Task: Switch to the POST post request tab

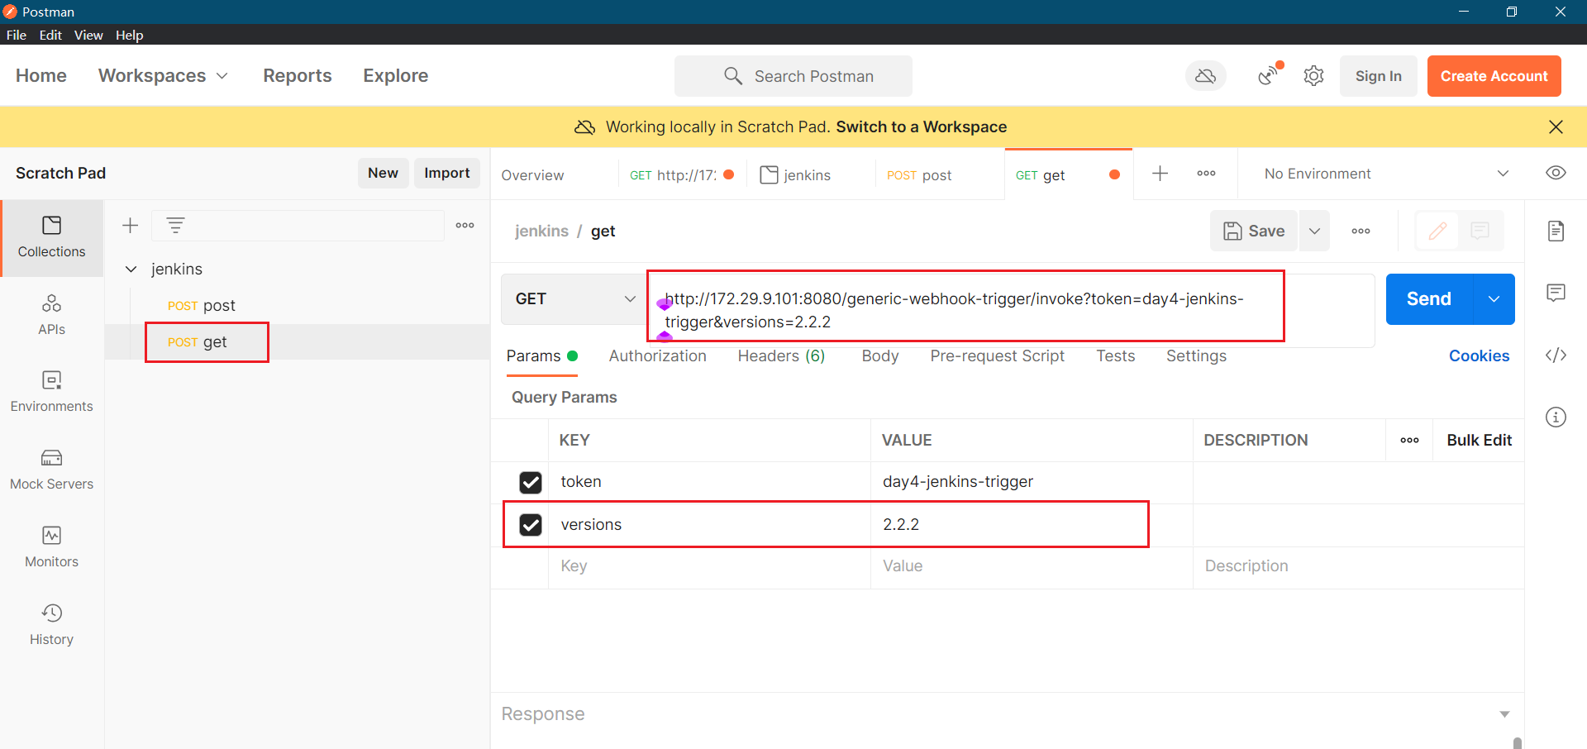Action: click(919, 175)
